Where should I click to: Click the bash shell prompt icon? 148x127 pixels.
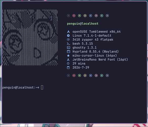[x=68, y=44]
